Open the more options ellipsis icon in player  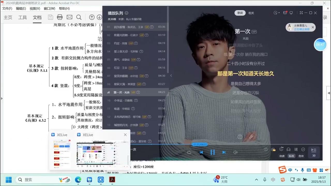tap(303, 149)
